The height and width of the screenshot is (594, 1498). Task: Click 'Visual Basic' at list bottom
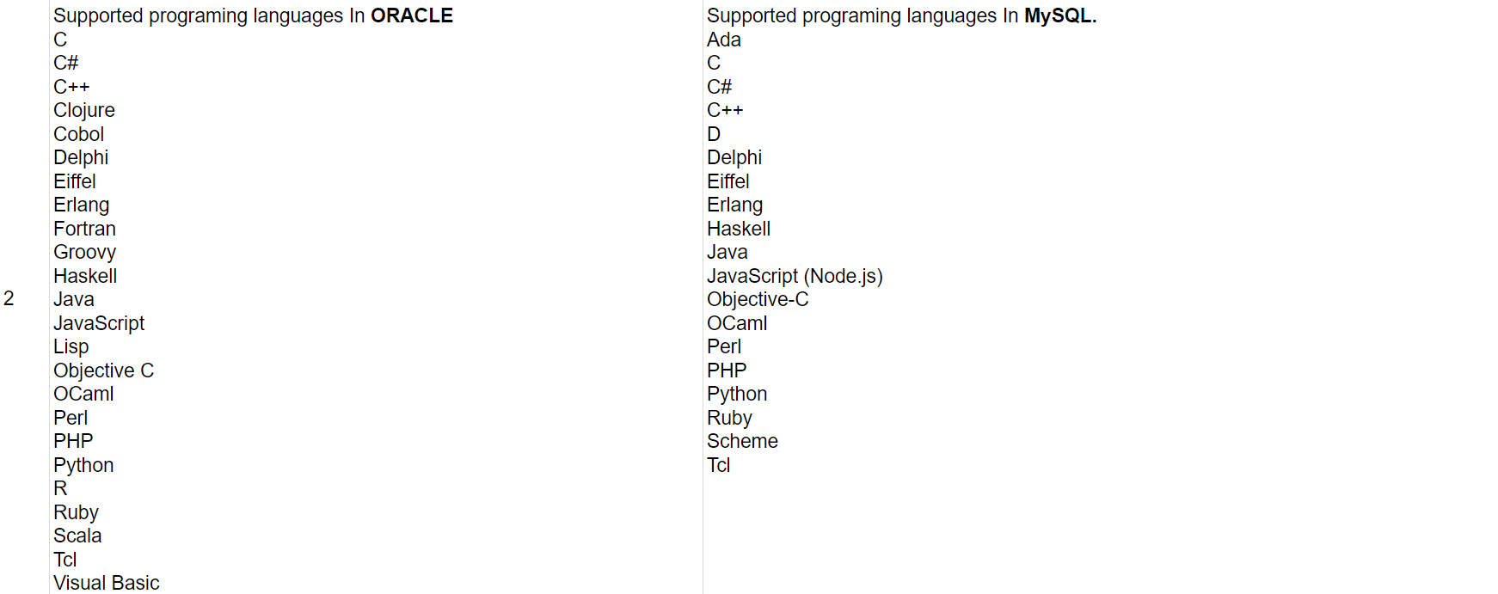pos(107,583)
